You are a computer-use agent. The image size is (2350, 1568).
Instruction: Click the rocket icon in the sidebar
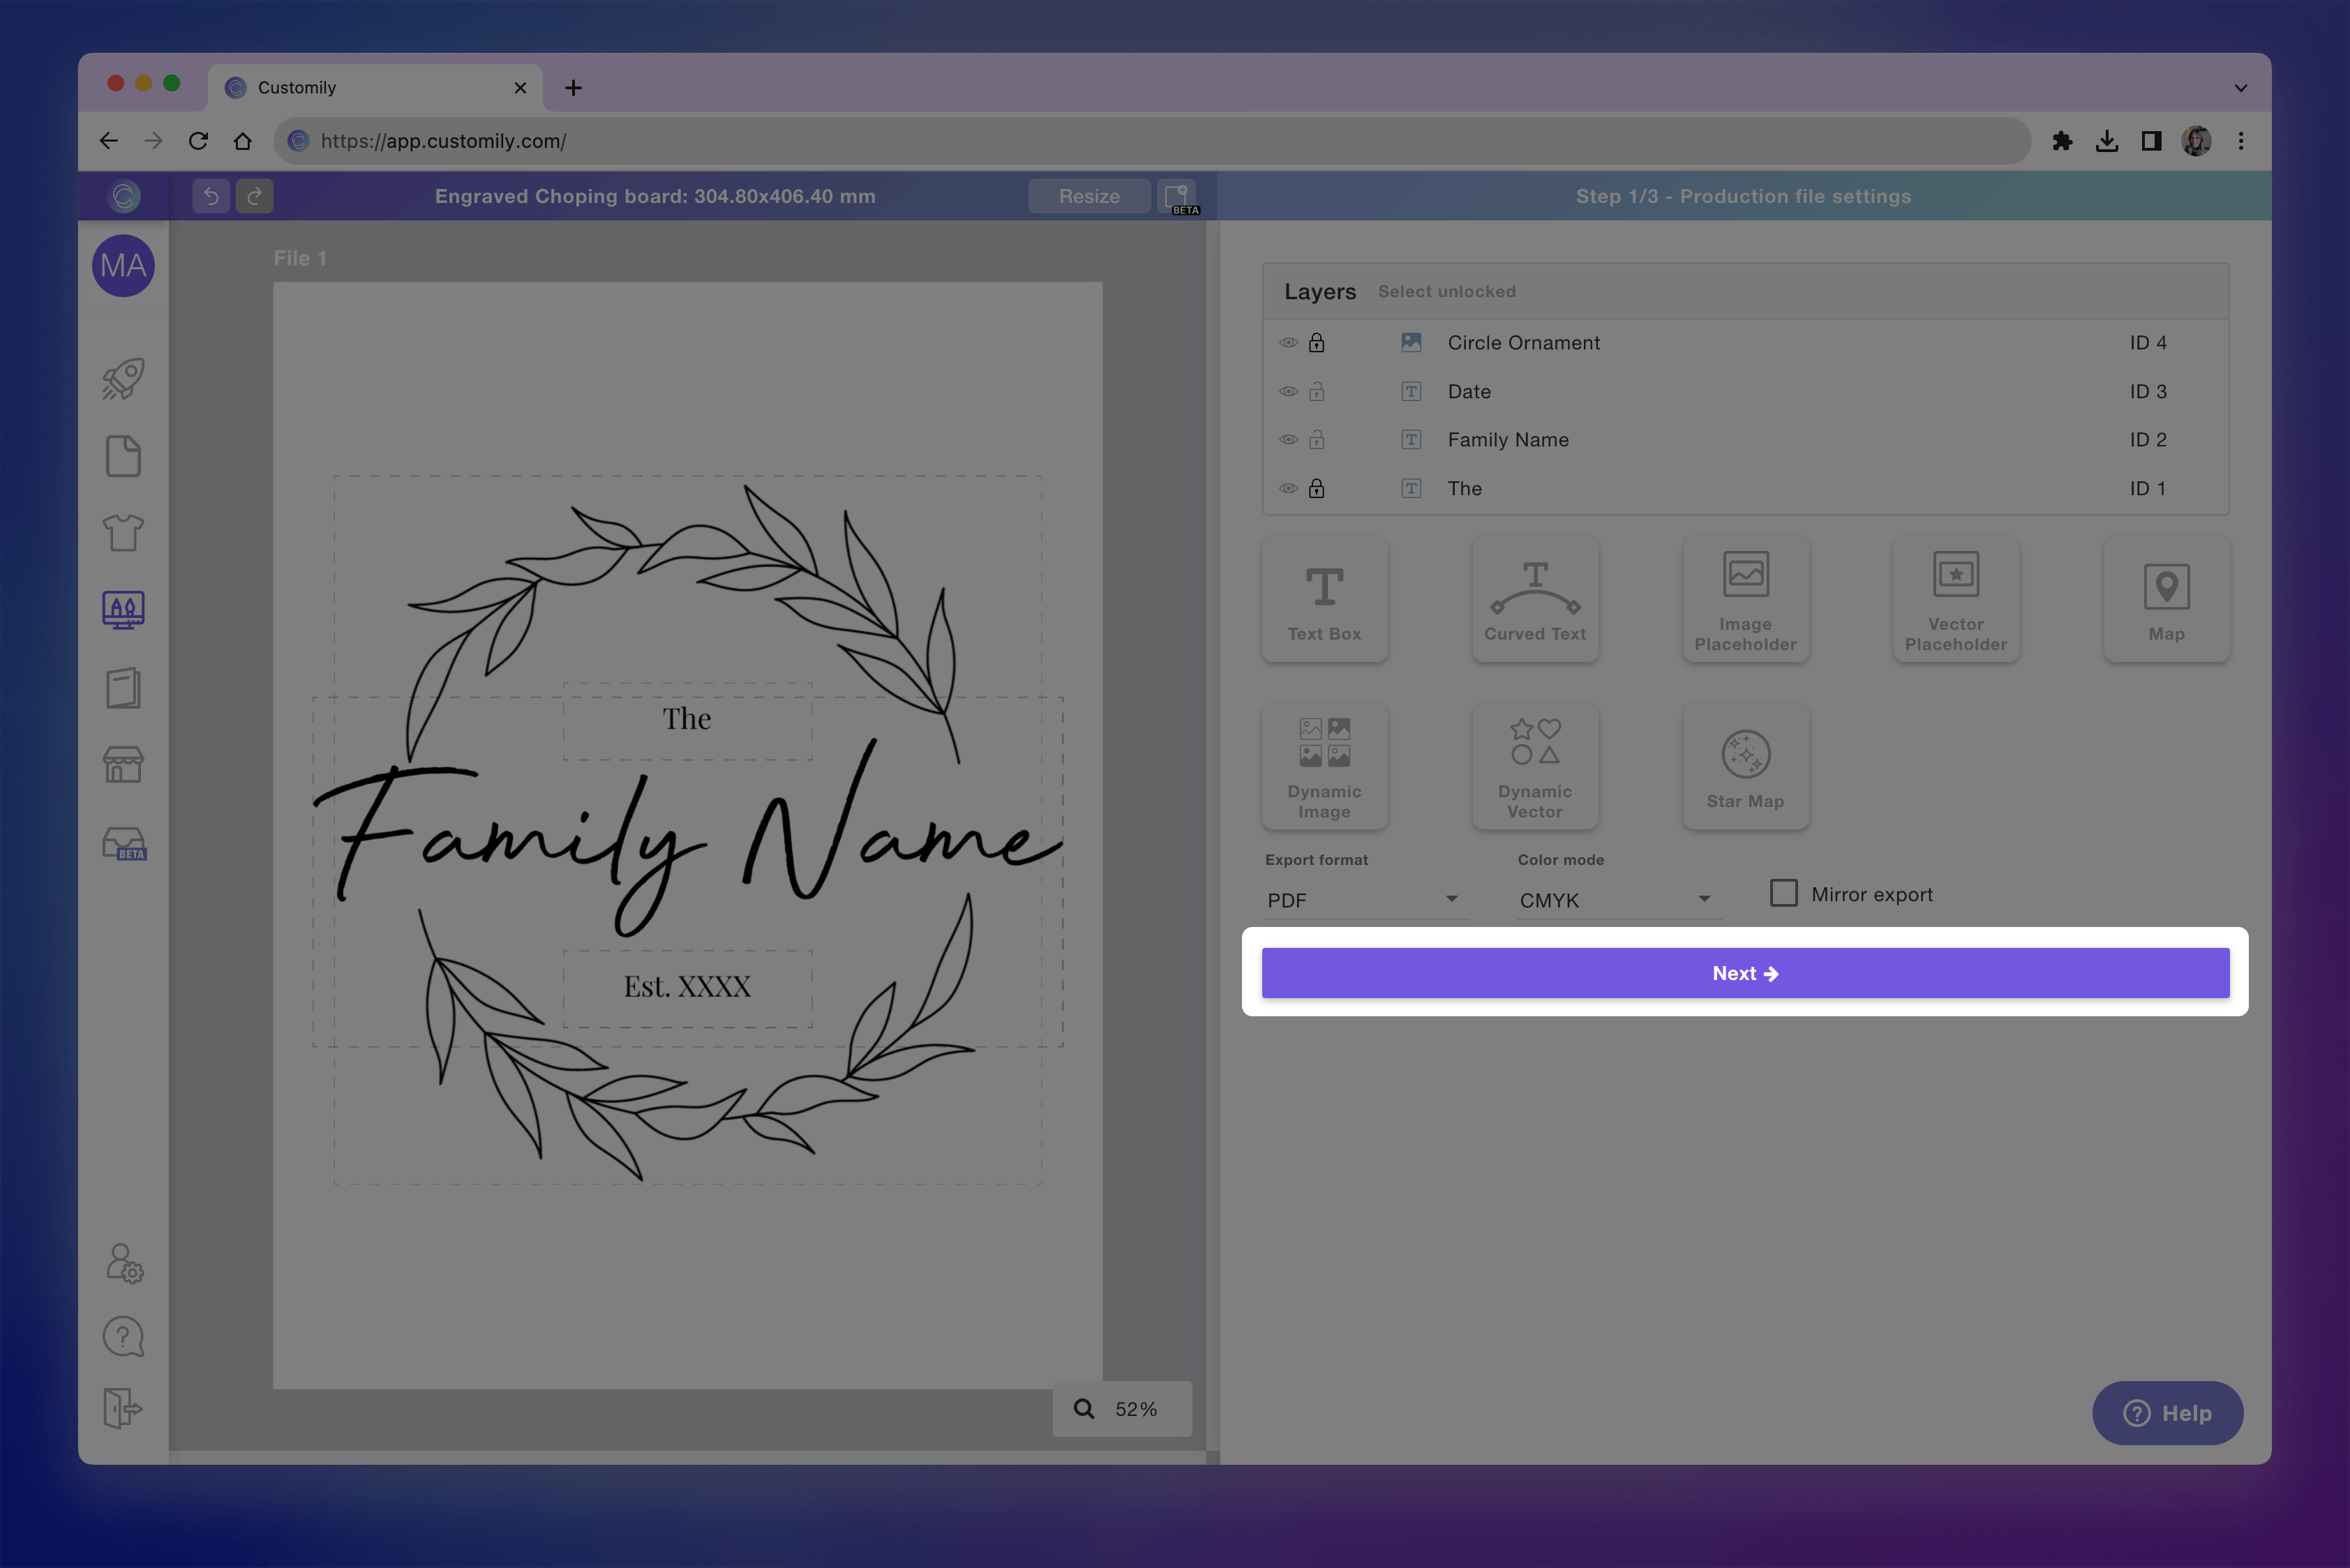click(x=123, y=379)
